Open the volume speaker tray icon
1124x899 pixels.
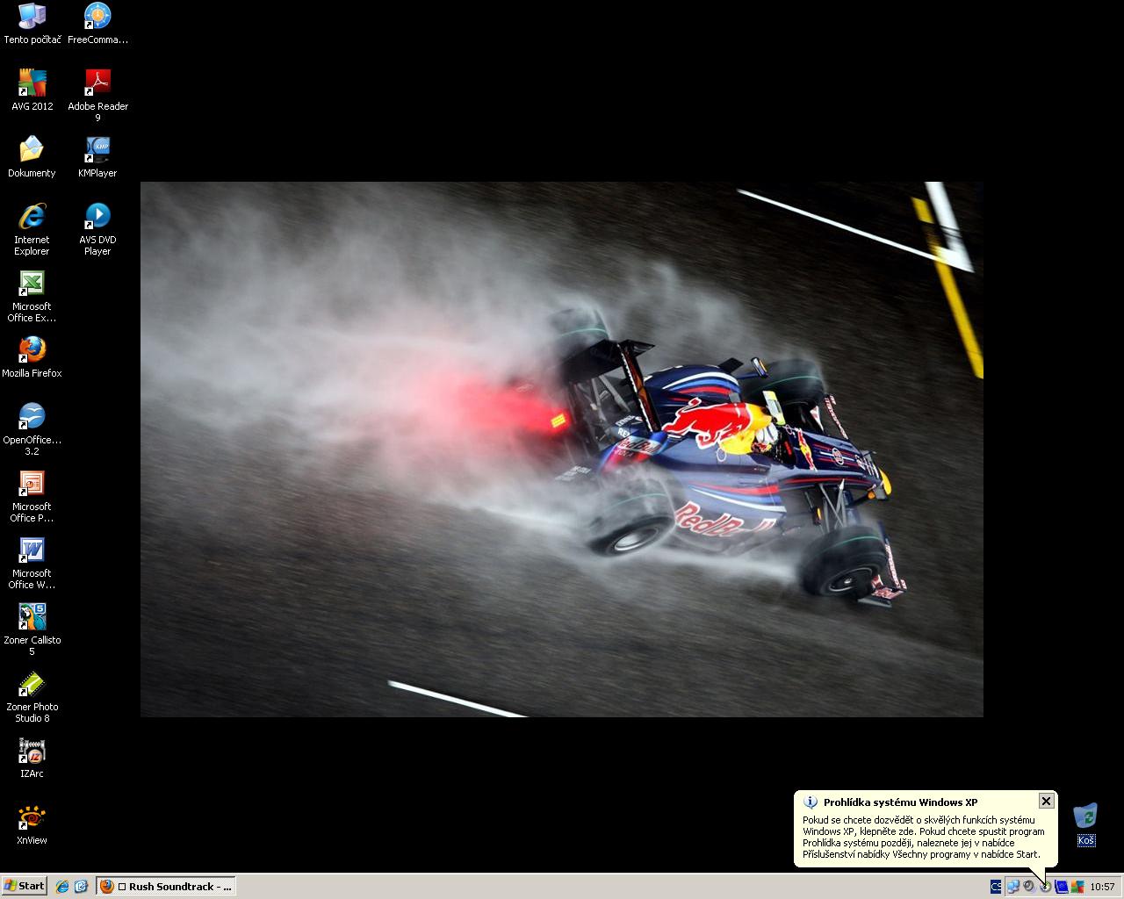coord(1028,887)
